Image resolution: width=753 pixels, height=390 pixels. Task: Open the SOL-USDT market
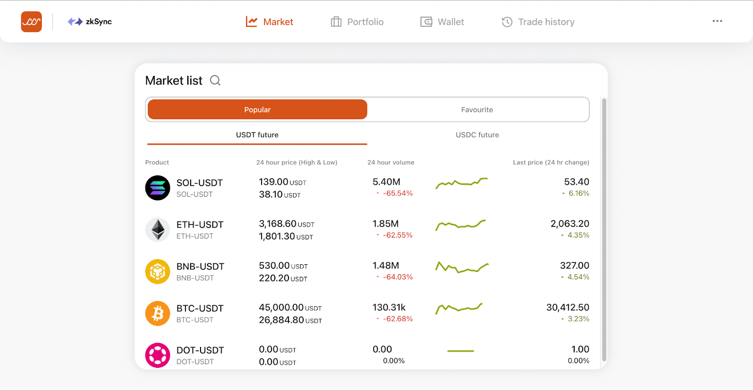(x=367, y=188)
